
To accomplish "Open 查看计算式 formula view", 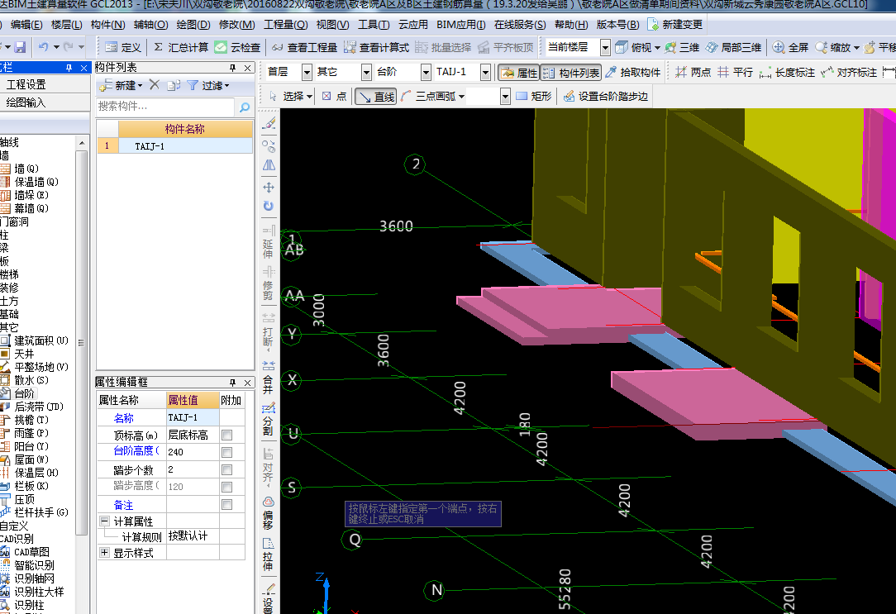I will [x=376, y=47].
